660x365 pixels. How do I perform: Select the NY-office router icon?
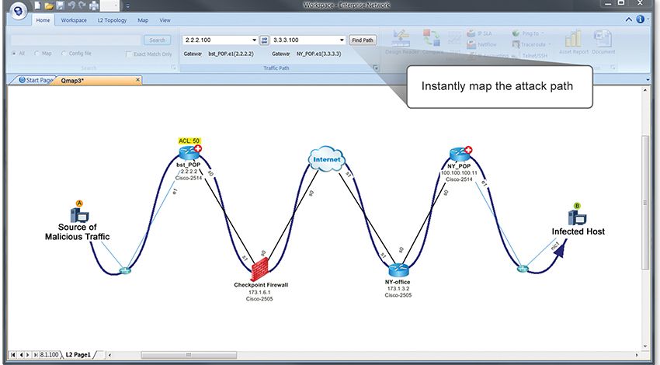click(398, 269)
